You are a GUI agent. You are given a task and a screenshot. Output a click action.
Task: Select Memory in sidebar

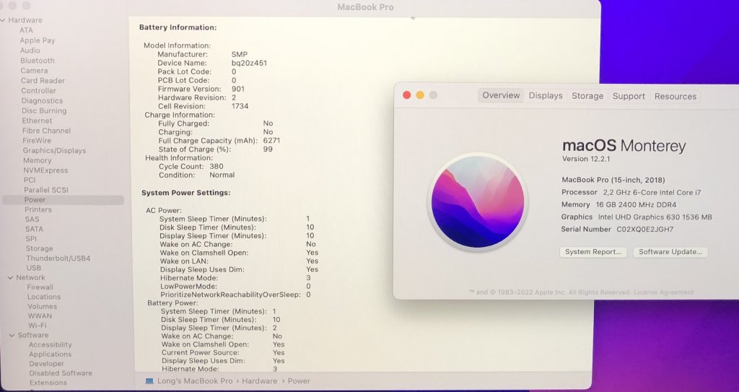click(38, 160)
